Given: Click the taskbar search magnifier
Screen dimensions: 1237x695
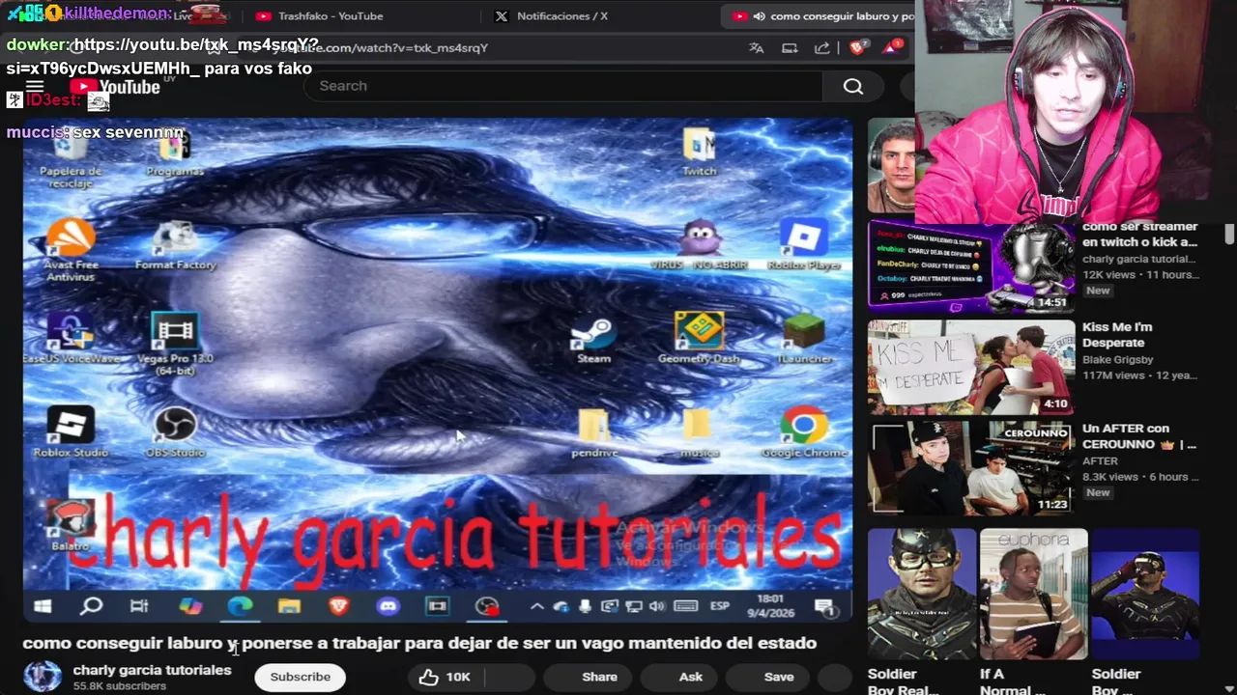Looking at the screenshot, I should pyautogui.click(x=91, y=606).
